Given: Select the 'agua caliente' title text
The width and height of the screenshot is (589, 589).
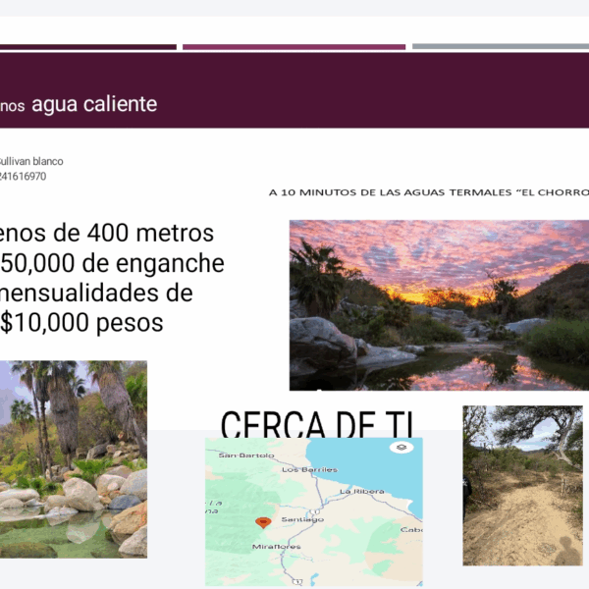Looking at the screenshot, I should [94, 104].
